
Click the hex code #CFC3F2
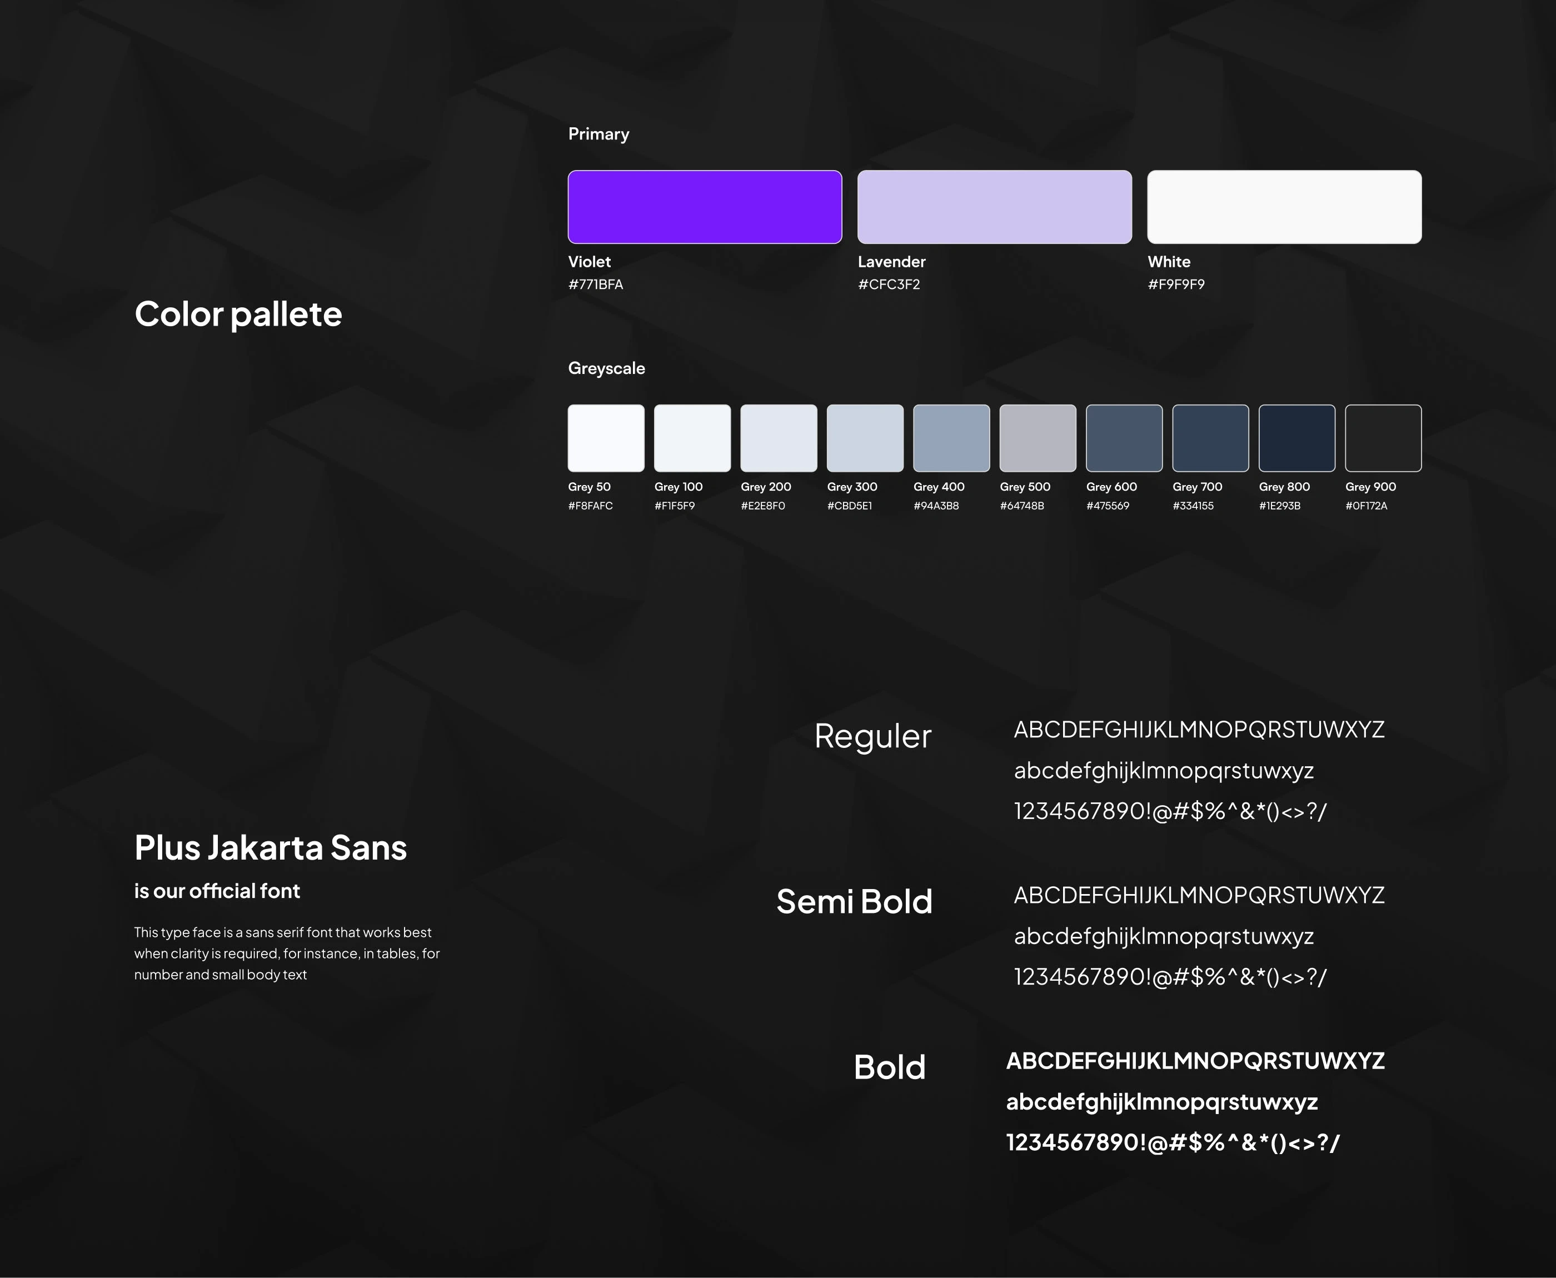[889, 284]
